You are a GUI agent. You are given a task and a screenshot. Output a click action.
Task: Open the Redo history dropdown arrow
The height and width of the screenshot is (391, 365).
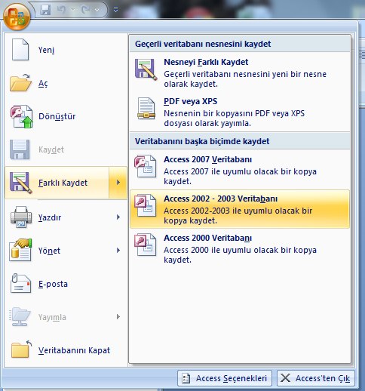(97, 10)
